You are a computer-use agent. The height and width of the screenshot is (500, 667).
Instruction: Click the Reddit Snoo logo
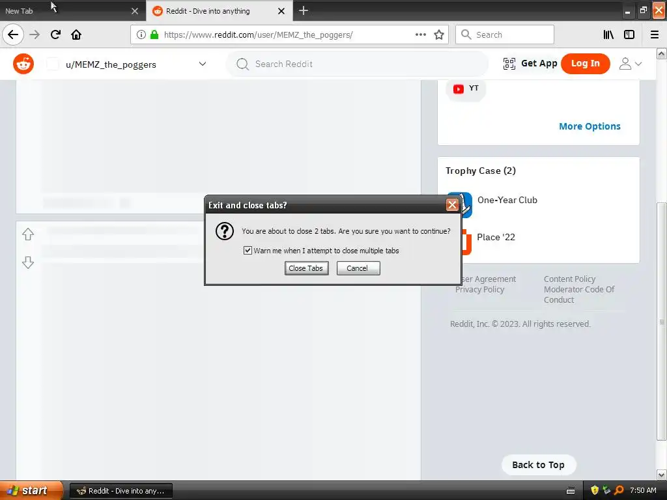click(23, 64)
